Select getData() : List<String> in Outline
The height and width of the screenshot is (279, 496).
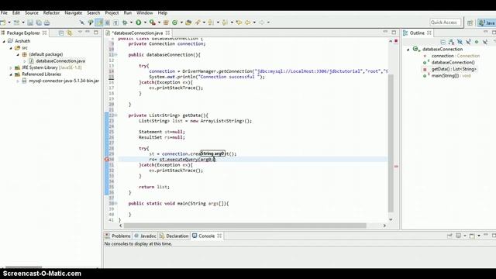pos(453,69)
